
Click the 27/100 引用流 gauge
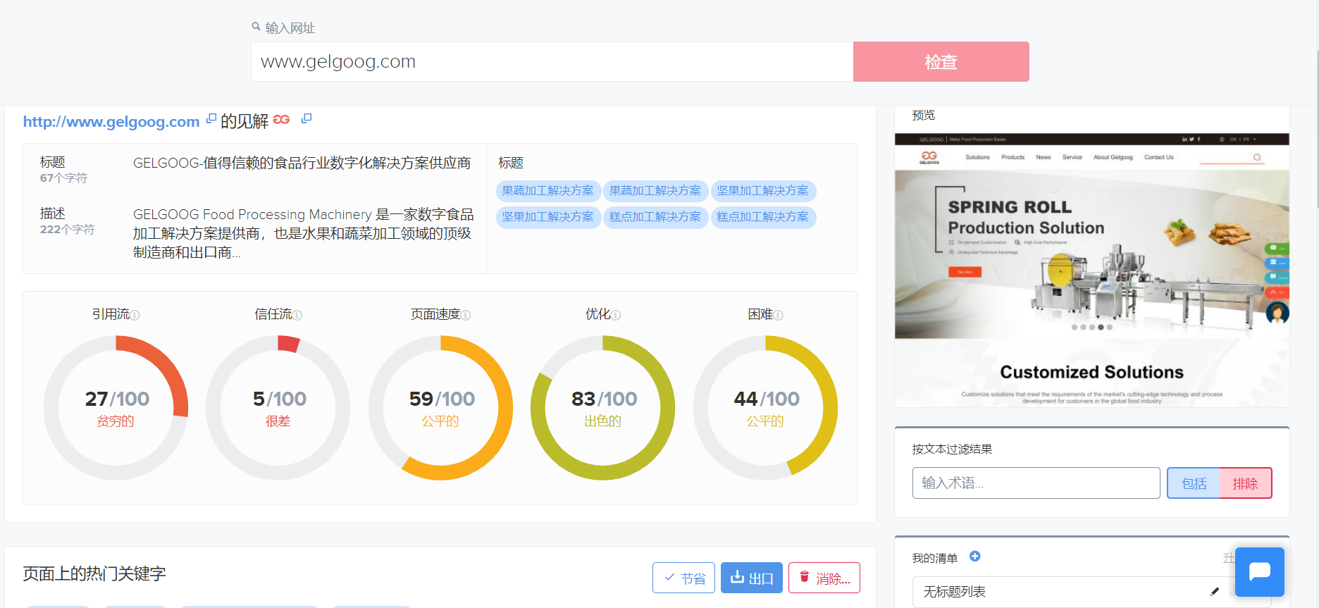pos(116,408)
